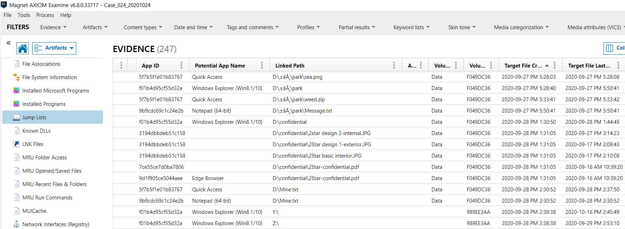The height and width of the screenshot is (229, 625).
Task: Open the File menu
Action: point(7,15)
